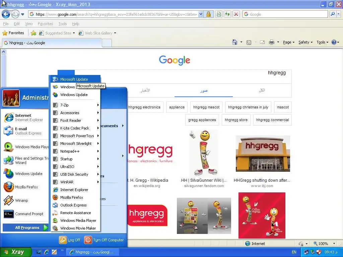Launch Windows Movie Maker from All Programs

75,228
